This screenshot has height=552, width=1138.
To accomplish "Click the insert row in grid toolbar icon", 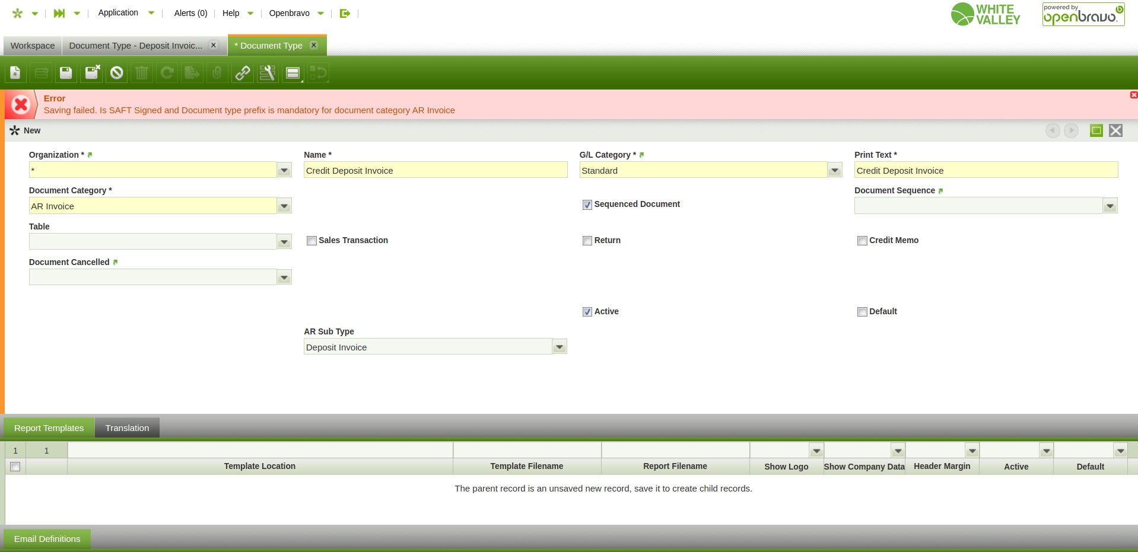I will [x=42, y=73].
